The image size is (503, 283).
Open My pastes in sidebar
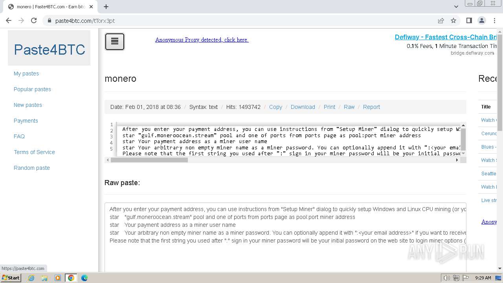[x=26, y=74]
